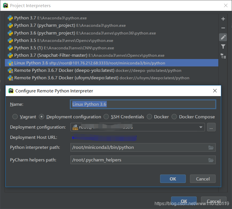Python icon of Snapchat-Filter-master row
The height and width of the screenshot is (209, 232).
click(x=10, y=55)
